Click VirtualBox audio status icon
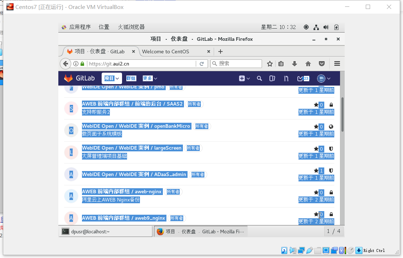 tap(293, 250)
